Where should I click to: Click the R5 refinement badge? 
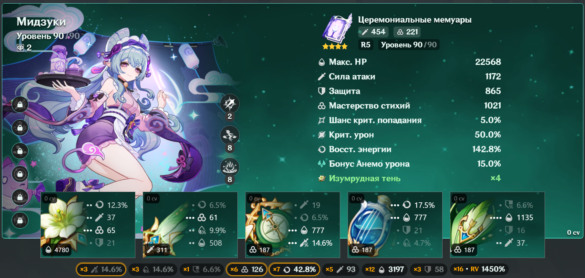366,45
